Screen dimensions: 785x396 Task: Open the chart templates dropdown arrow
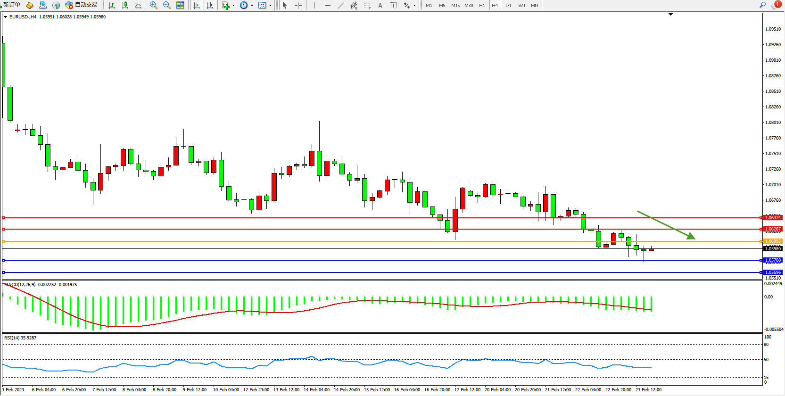(270, 6)
